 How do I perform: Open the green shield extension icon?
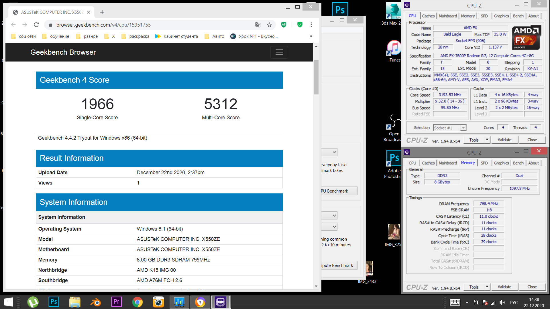[300, 25]
